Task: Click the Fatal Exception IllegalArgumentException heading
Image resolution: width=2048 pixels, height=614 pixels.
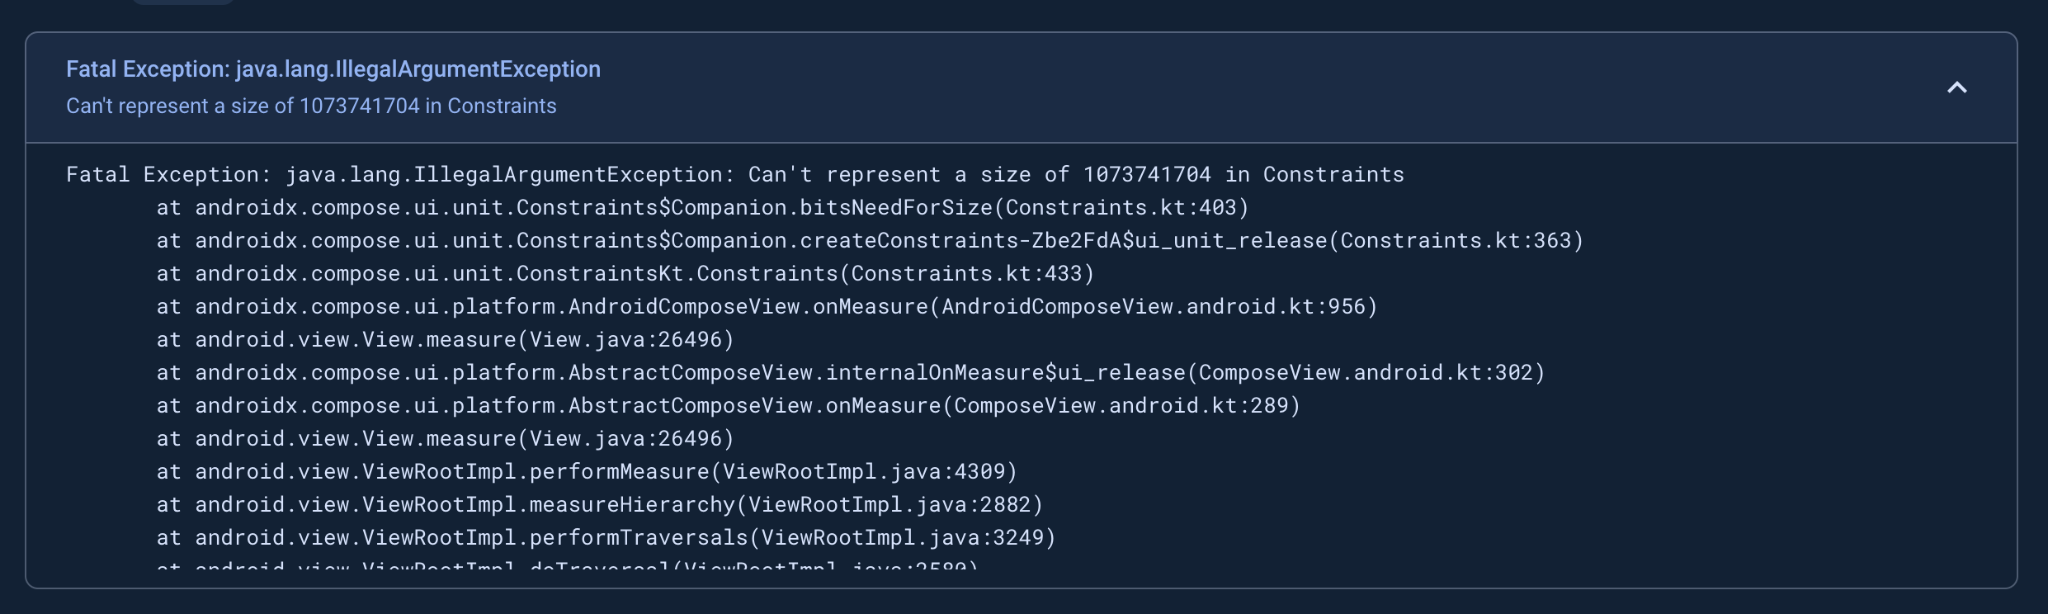Action: (333, 69)
